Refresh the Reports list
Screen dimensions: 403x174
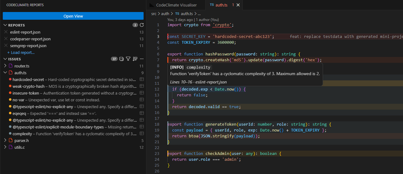(142, 25)
